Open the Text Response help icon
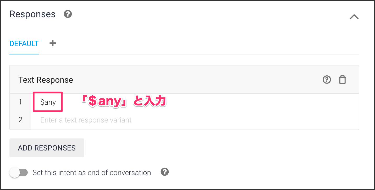This screenshot has width=375, height=190. coord(327,80)
